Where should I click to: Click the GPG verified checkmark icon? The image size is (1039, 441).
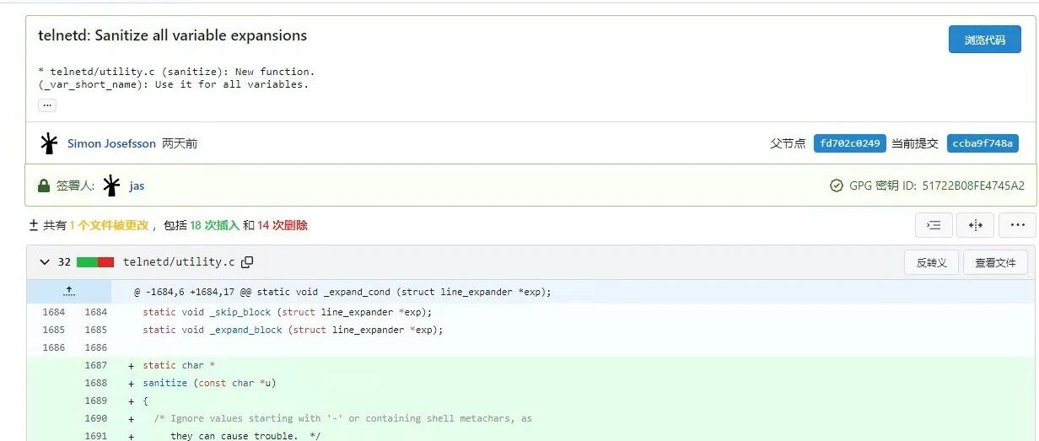(837, 186)
